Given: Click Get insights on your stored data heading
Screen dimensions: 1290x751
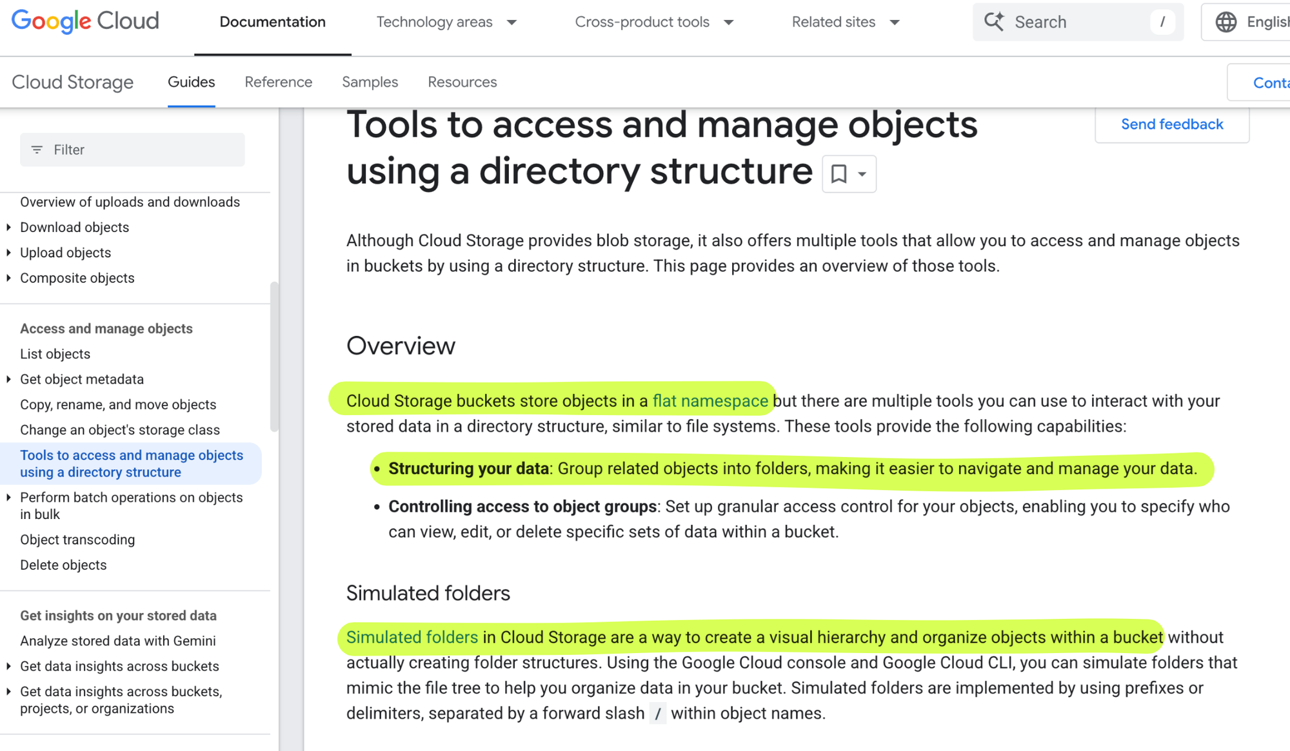Looking at the screenshot, I should click(118, 616).
